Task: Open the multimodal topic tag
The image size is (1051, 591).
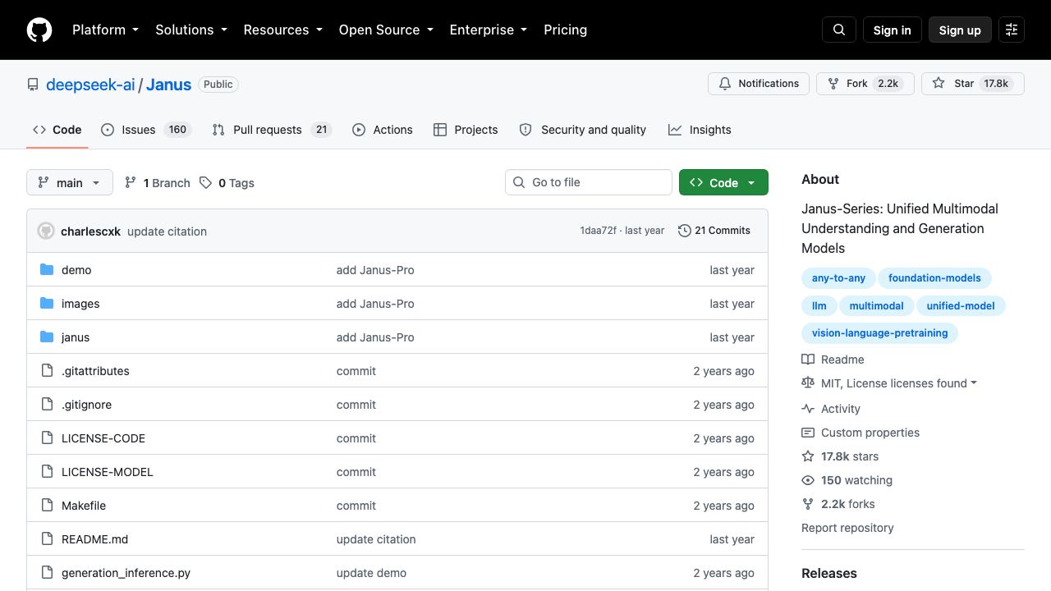Action: (876, 306)
